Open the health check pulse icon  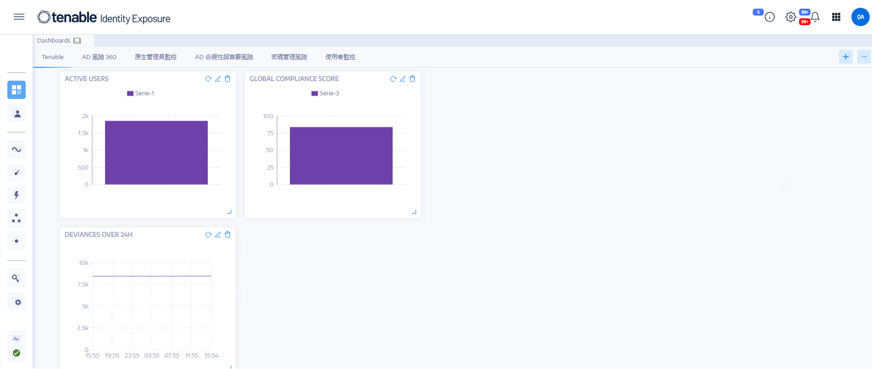tap(17, 339)
